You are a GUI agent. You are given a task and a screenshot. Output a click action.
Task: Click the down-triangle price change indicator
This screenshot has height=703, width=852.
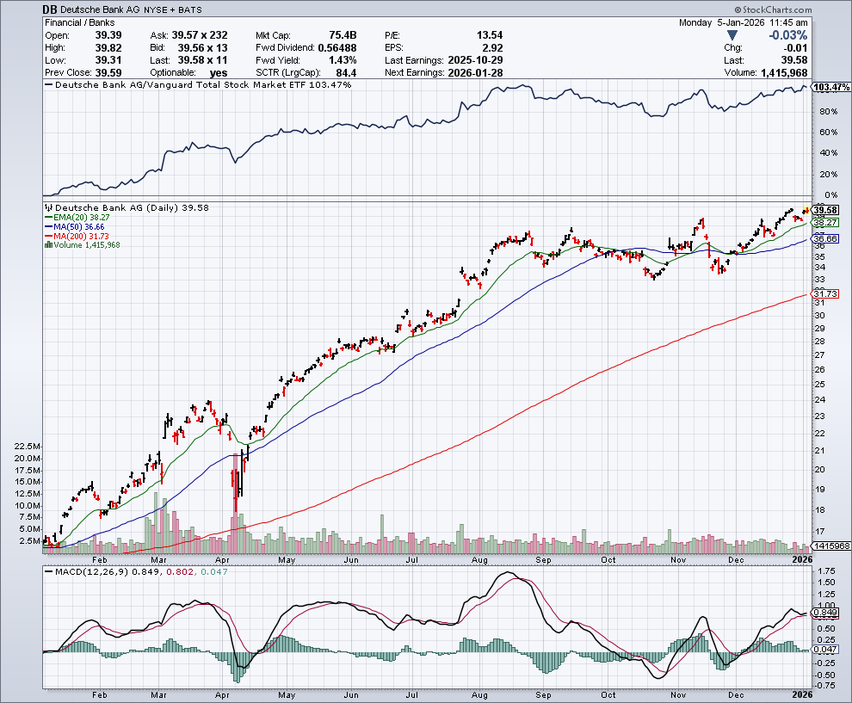(x=732, y=35)
